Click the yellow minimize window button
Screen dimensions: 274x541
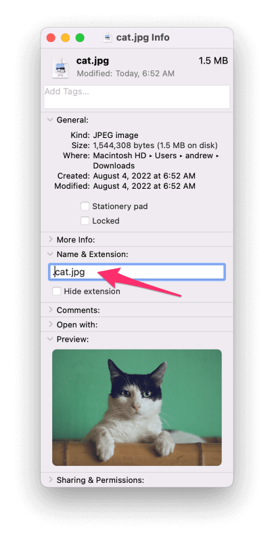click(x=66, y=38)
